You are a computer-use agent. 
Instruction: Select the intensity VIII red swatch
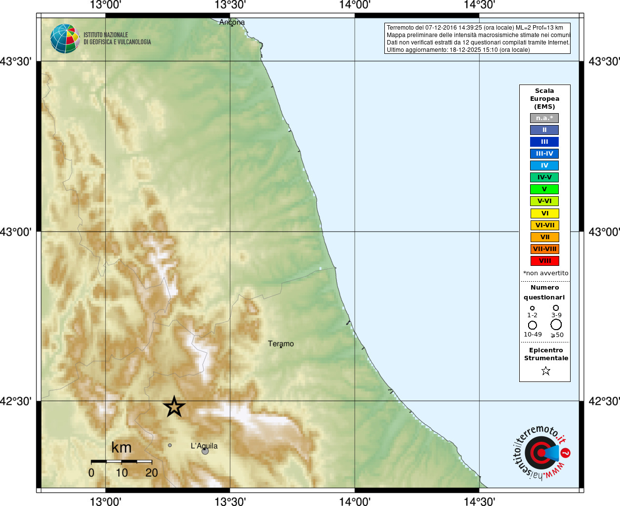(545, 261)
